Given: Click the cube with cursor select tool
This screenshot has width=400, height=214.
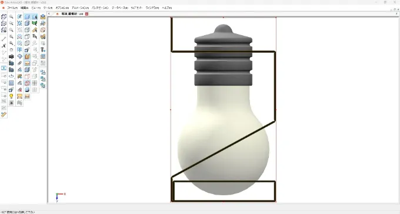Looking at the screenshot, I should coord(35,17).
